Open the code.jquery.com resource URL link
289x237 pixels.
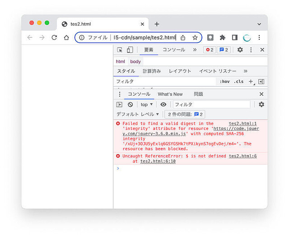point(191,131)
